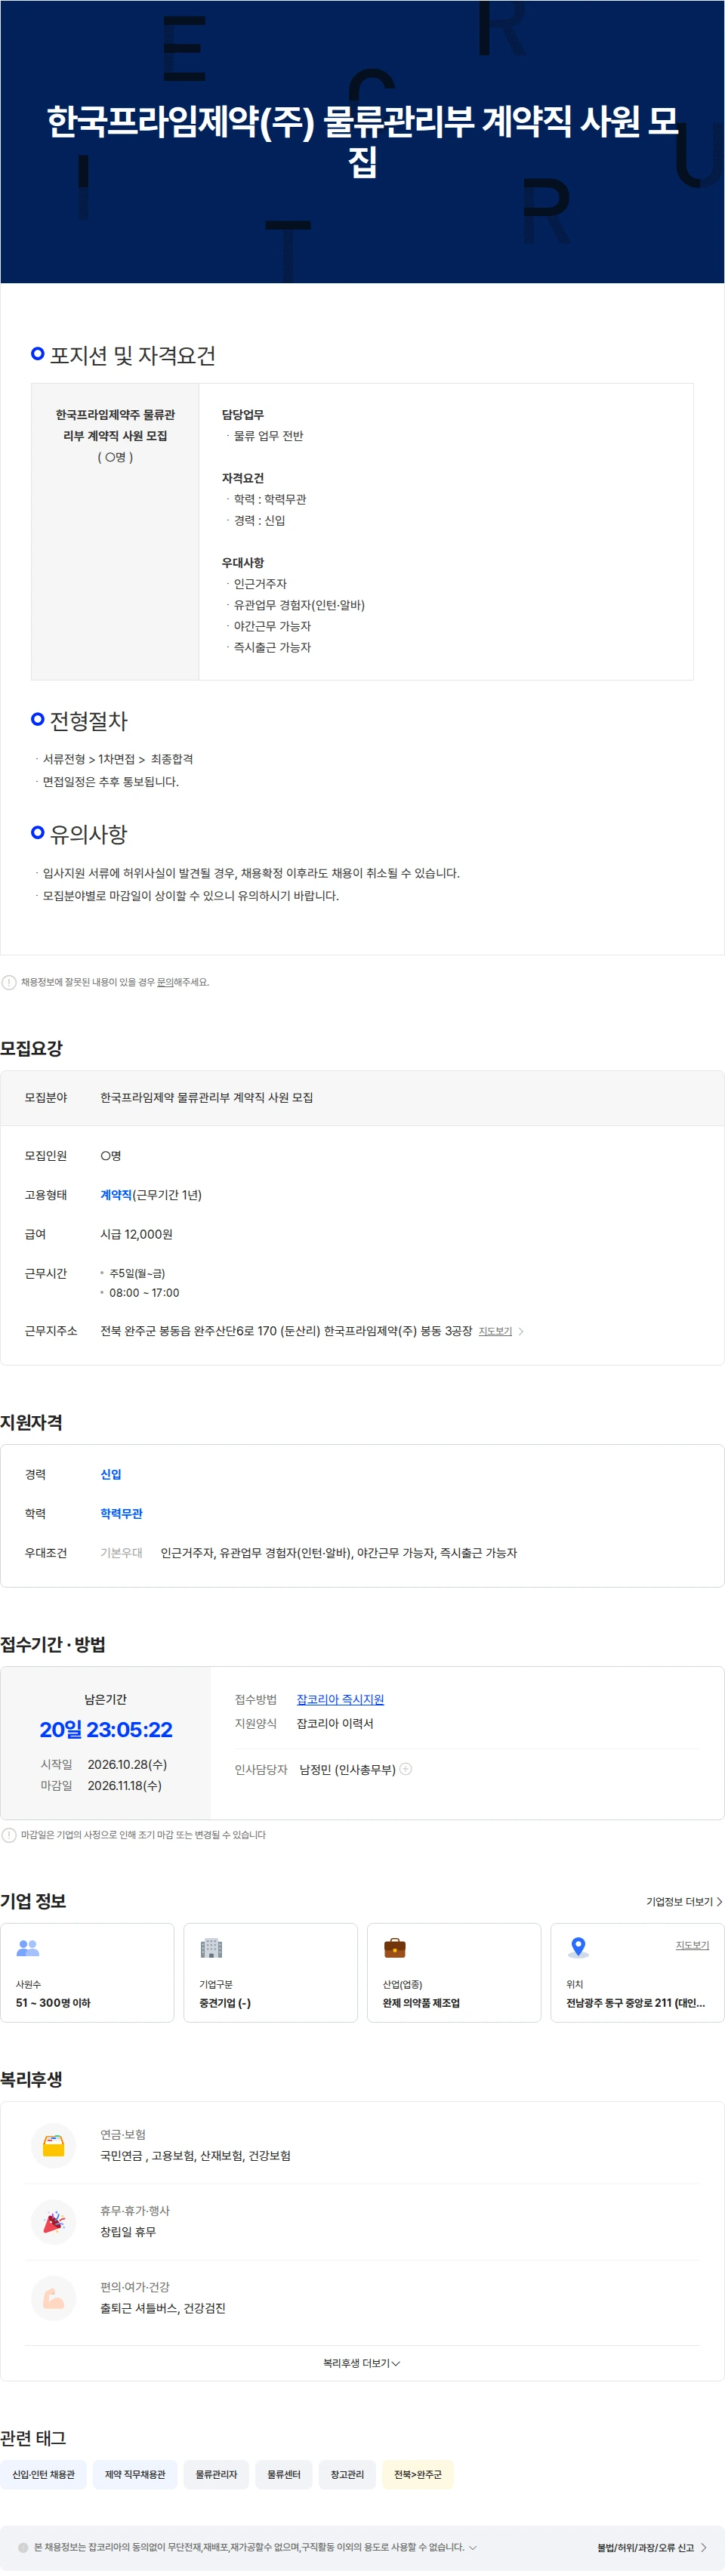This screenshot has height=2571, width=725.
Task: Click the 연금·보험 benefits icon
Action: tap(54, 2145)
